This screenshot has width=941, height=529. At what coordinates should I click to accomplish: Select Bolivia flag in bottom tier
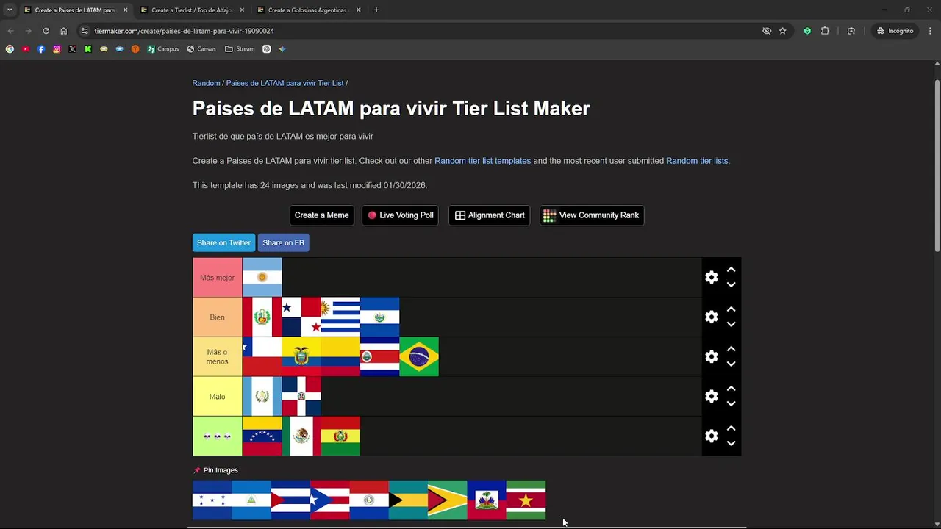click(x=340, y=436)
